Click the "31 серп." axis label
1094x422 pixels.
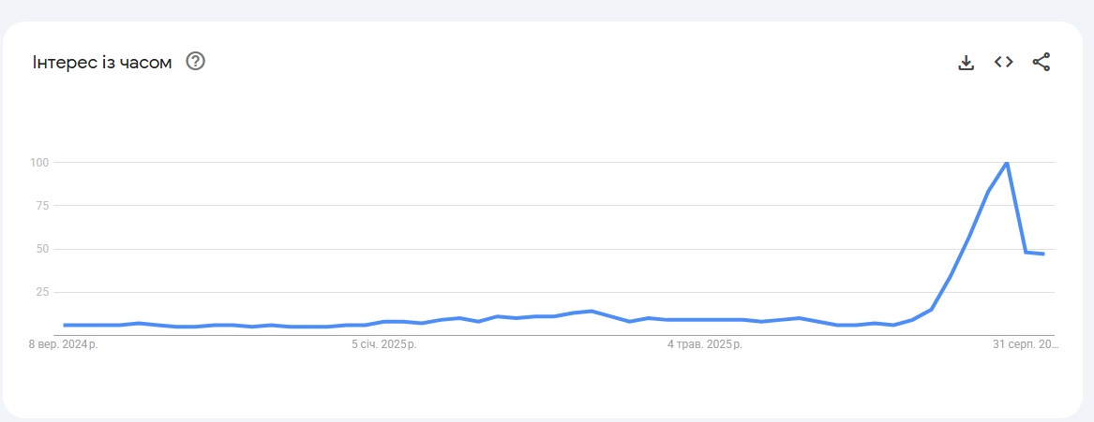1025,345
